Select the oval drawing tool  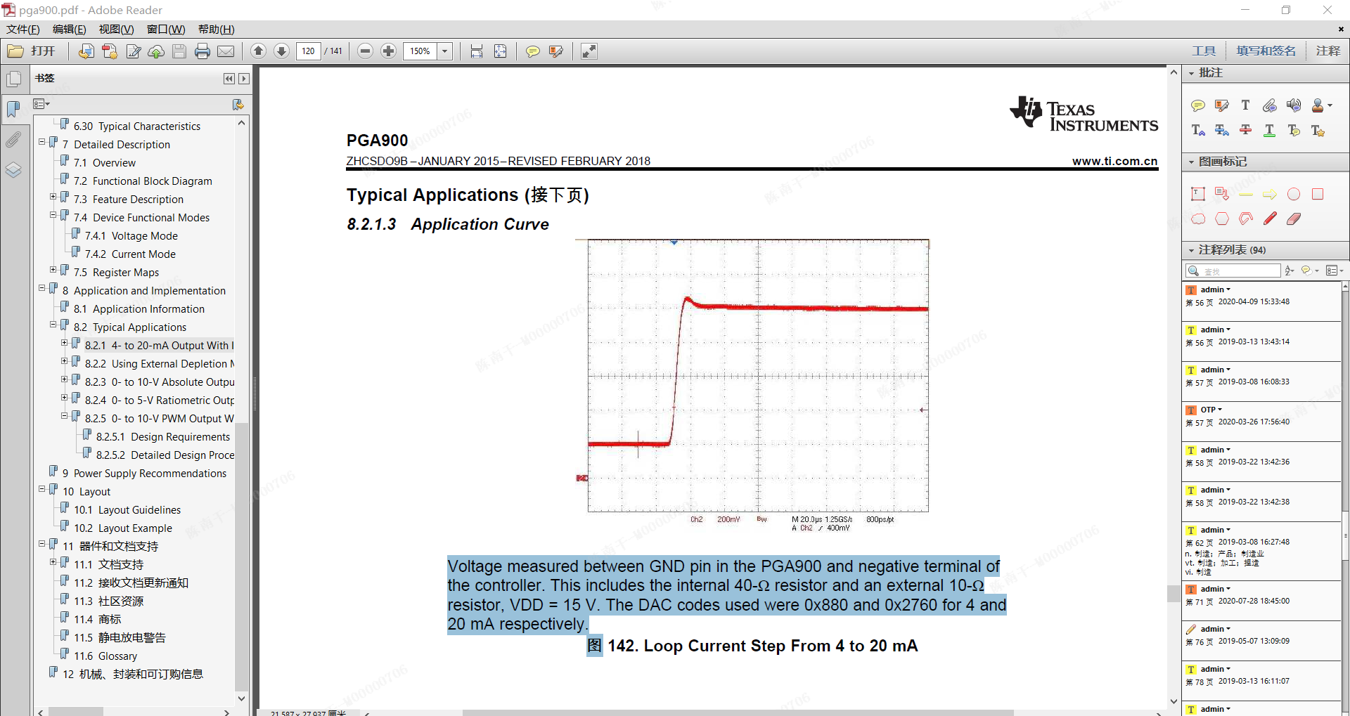click(1293, 194)
